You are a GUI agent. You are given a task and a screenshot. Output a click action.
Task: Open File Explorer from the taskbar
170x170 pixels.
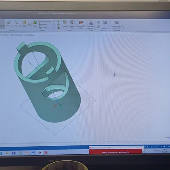(7, 153)
